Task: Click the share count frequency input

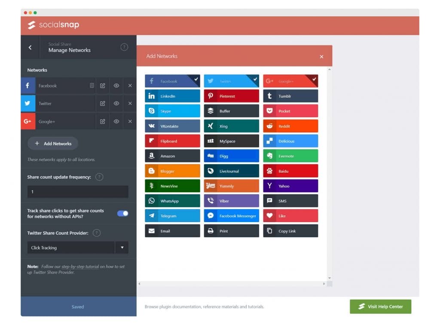Action: point(78,192)
